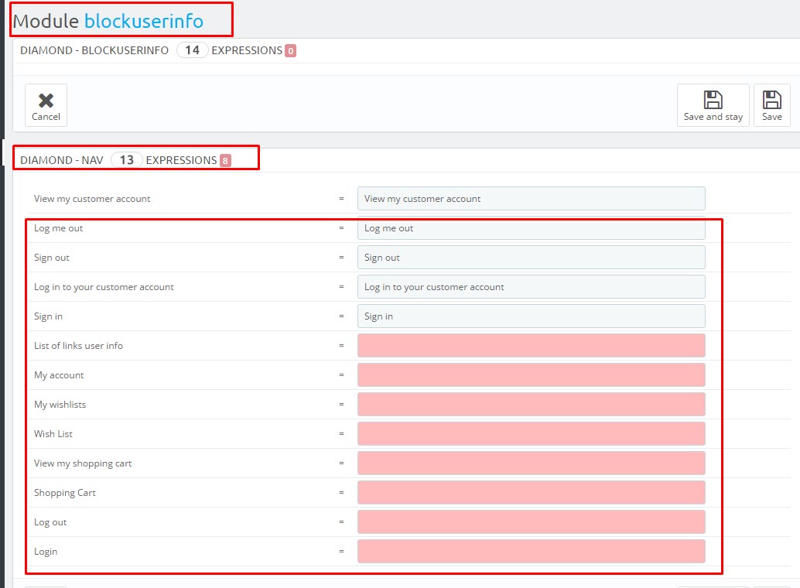The width and height of the screenshot is (800, 588).
Task: Click the "List of links user info" label
Action: click(78, 346)
